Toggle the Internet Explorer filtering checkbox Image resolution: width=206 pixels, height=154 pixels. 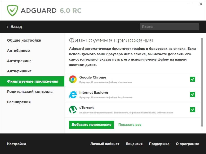coord(192,94)
